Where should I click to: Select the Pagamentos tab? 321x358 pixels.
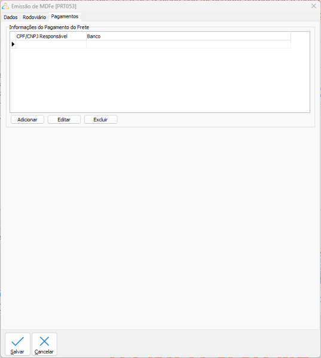coord(65,17)
